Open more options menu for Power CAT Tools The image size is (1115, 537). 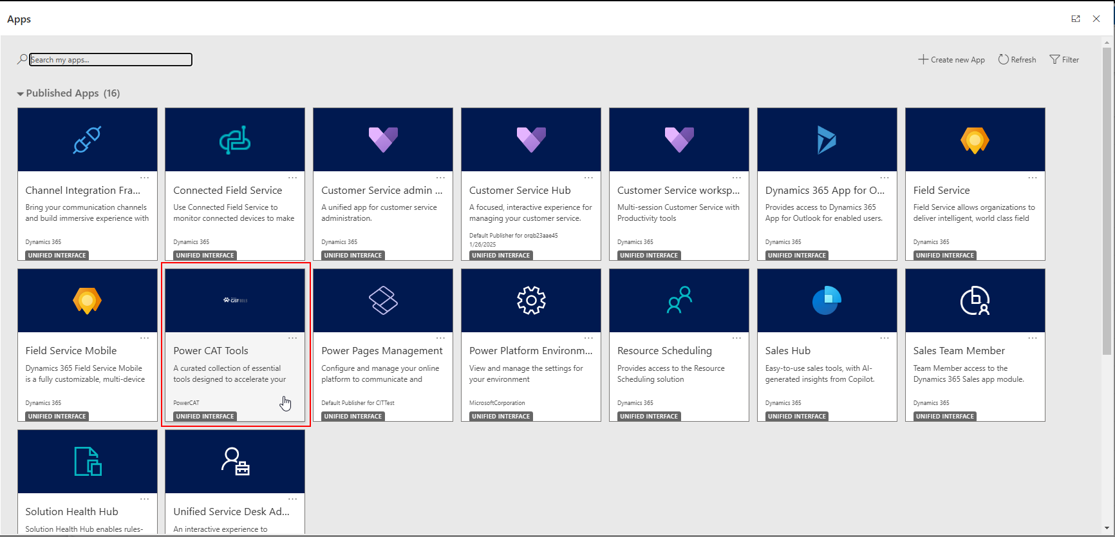coord(292,338)
